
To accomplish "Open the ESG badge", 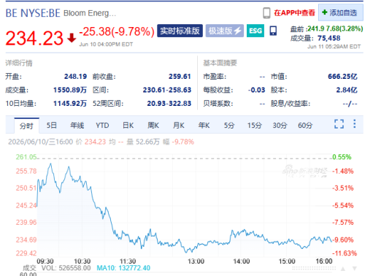I will [x=255, y=31].
